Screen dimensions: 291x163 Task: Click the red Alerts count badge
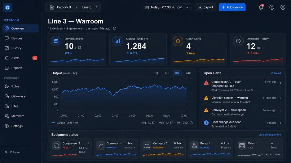(x=35, y=58)
